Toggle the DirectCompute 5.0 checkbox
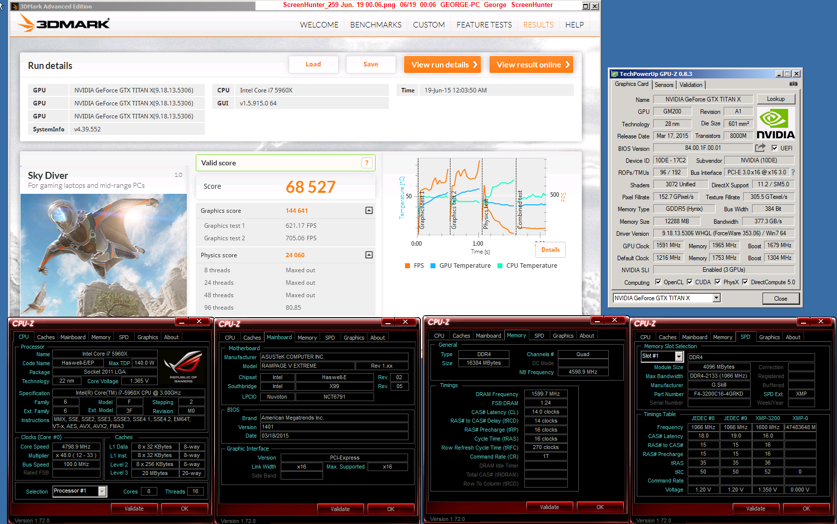This screenshot has height=524, width=837. point(745,282)
